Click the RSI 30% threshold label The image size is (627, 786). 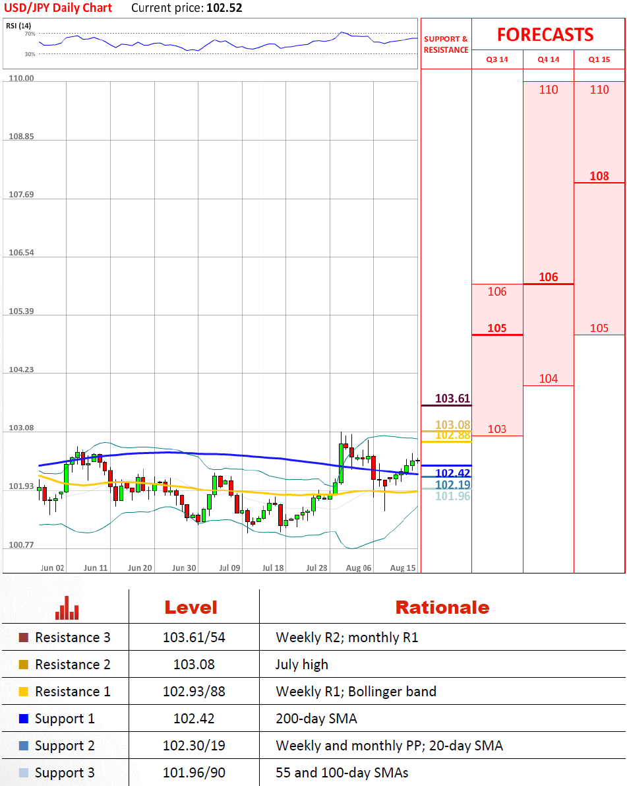[x=30, y=53]
